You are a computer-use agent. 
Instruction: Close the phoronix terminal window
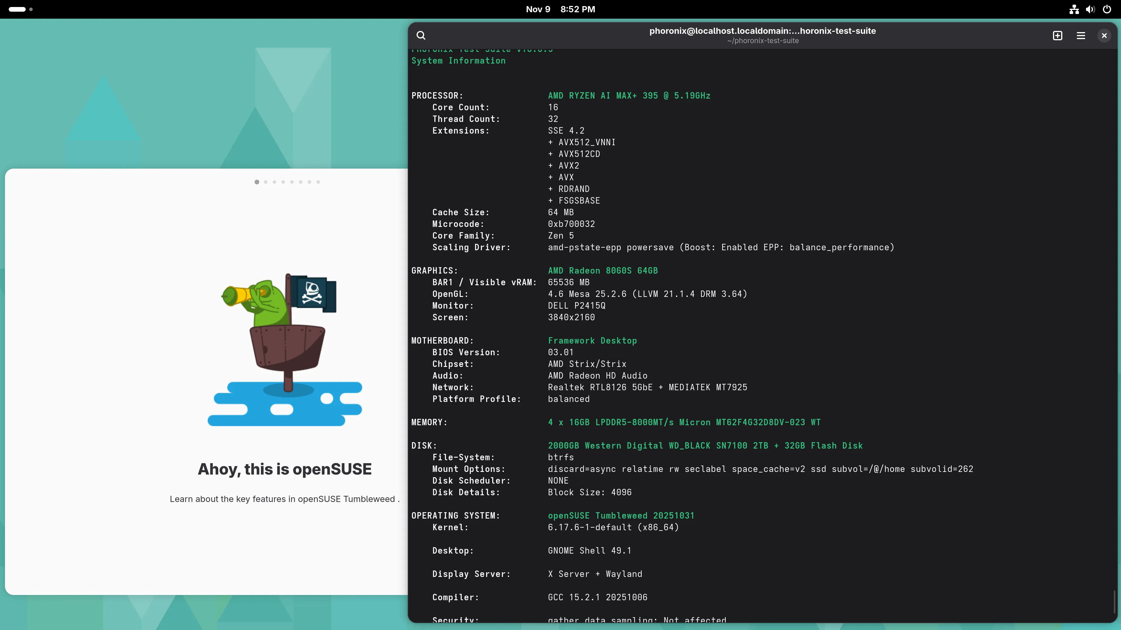click(x=1104, y=36)
